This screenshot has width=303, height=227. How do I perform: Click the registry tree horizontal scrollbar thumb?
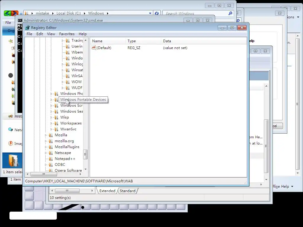click(44, 174)
